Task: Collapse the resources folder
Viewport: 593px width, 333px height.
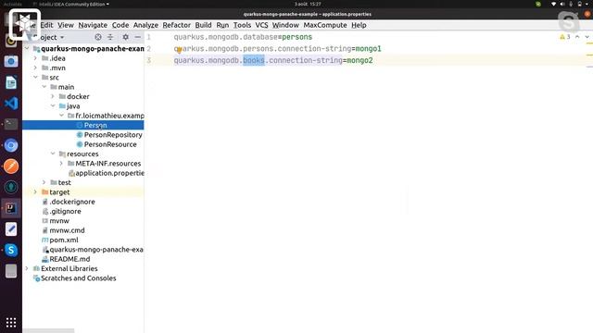Action: click(53, 154)
